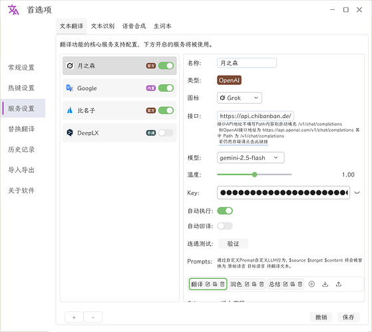Click the 温度 temperature slider handle

pos(255,175)
